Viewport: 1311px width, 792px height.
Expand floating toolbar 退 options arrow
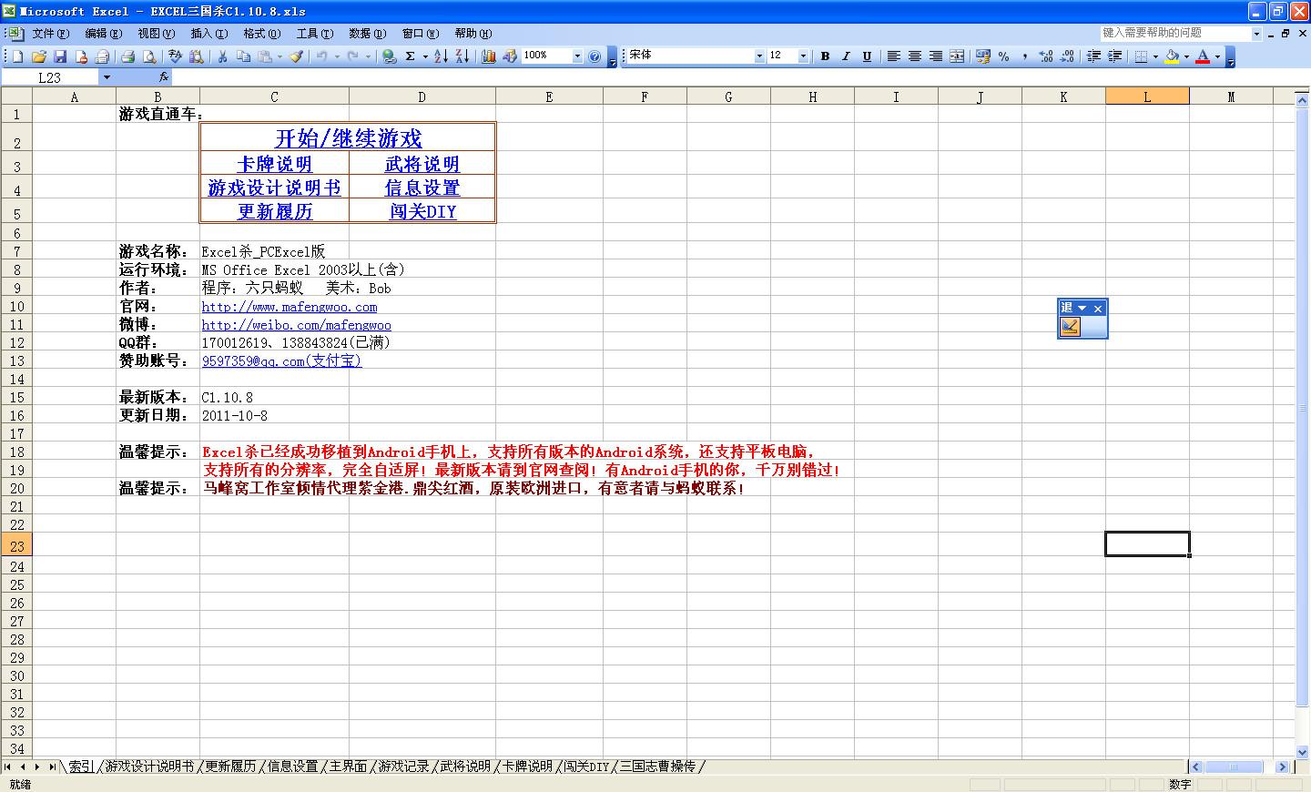(x=1082, y=309)
